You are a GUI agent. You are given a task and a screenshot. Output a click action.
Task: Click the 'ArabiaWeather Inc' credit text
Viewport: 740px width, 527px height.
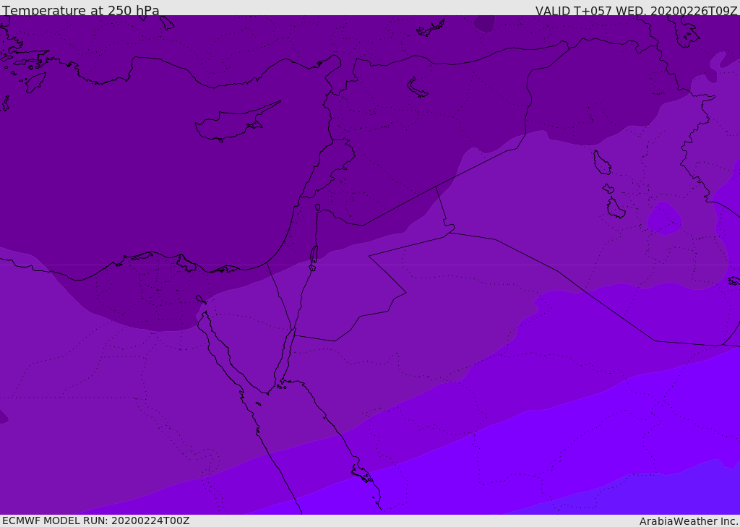(689, 521)
